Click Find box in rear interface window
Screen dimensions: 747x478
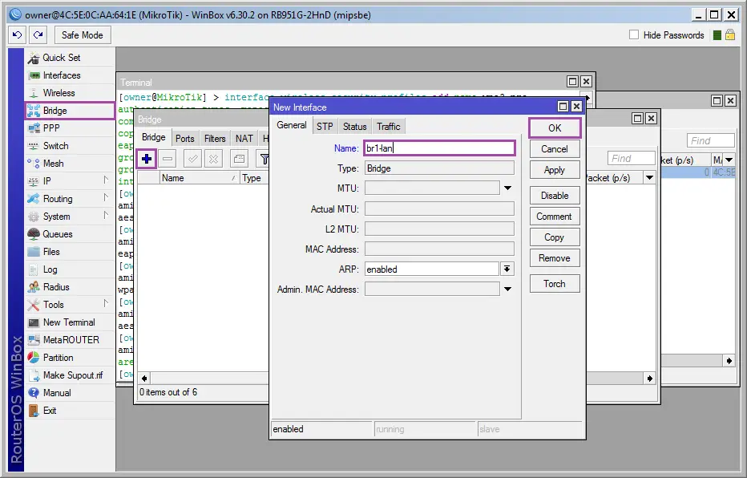(x=710, y=140)
